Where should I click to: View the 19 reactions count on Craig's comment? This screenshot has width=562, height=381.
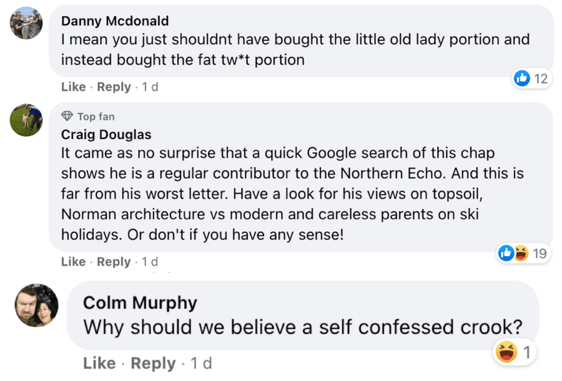540,253
